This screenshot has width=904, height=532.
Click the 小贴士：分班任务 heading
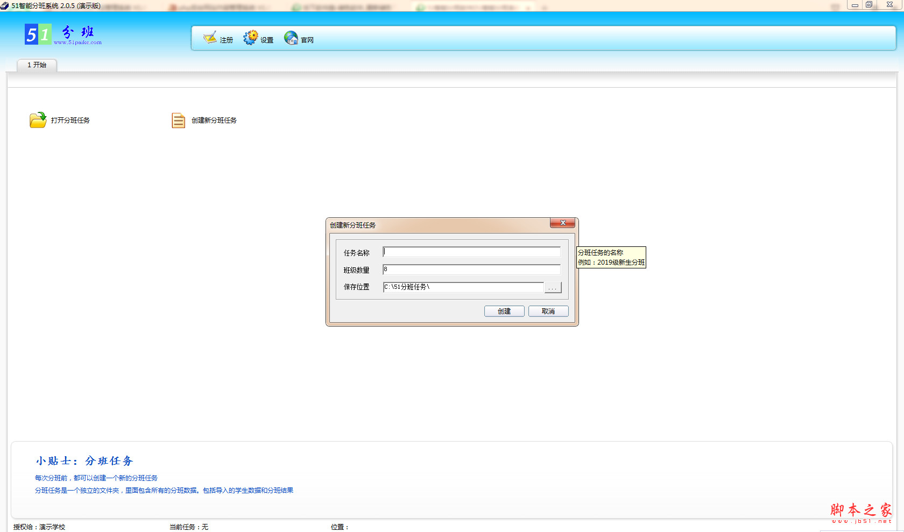(84, 461)
